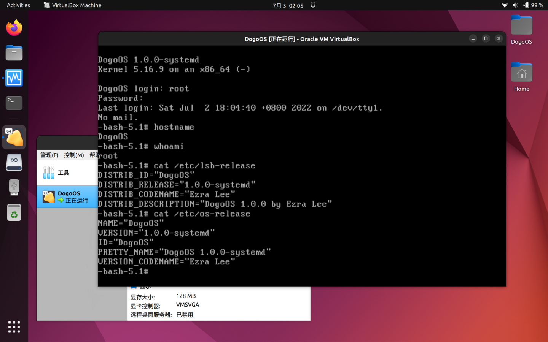Click the 显存大小 128 MB value
The width and height of the screenshot is (548, 342).
pyautogui.click(x=186, y=296)
